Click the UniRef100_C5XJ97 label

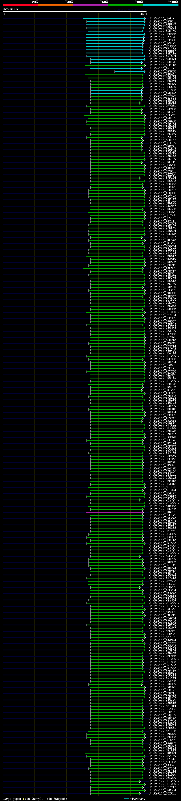(162, 137)
